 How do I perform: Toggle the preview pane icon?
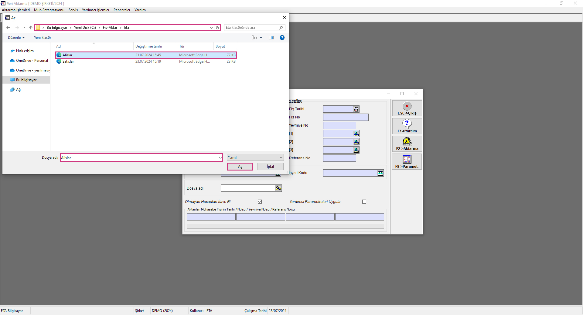(271, 38)
